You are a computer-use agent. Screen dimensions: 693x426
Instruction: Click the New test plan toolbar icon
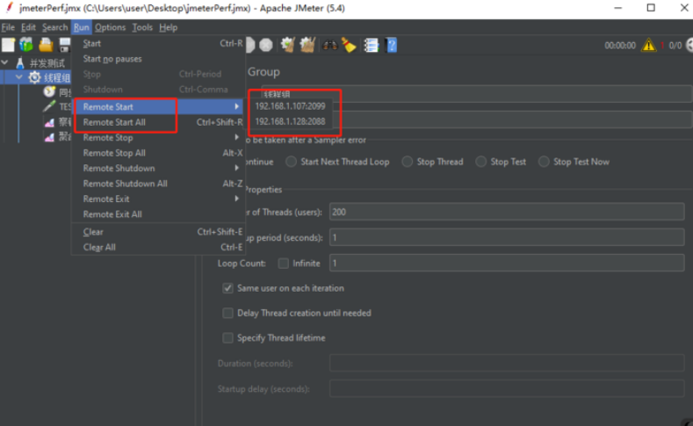tap(8, 45)
